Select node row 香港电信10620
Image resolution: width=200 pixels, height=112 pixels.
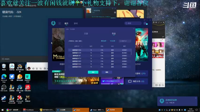[x=99, y=61]
